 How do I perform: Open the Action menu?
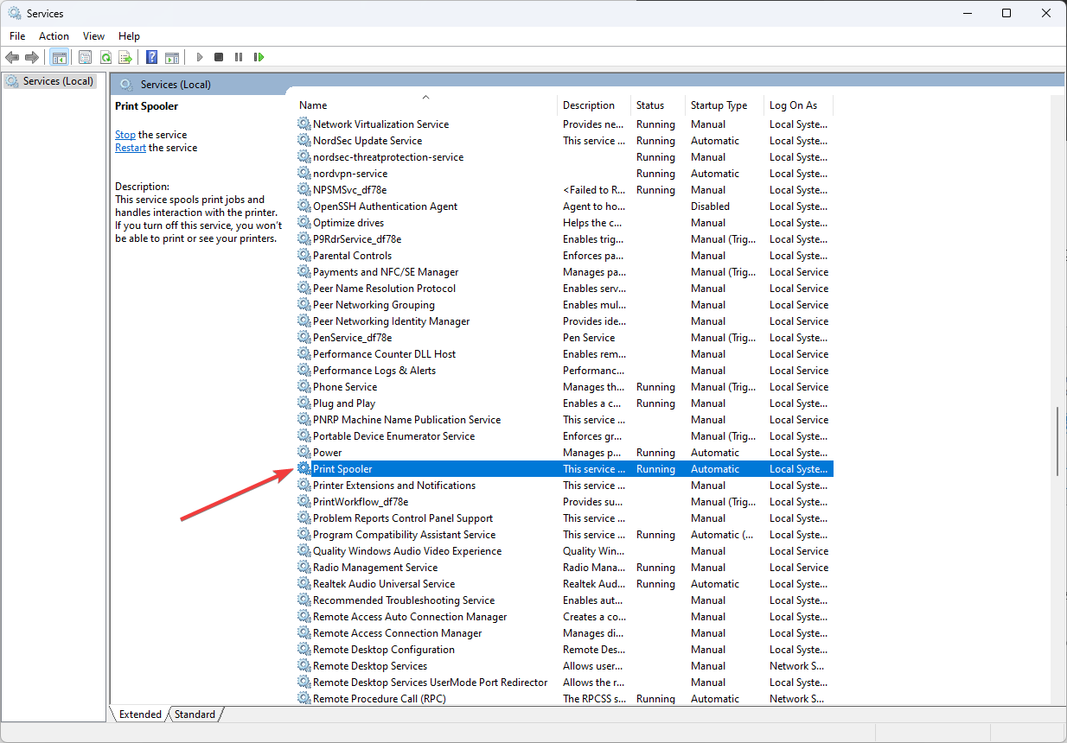point(54,36)
